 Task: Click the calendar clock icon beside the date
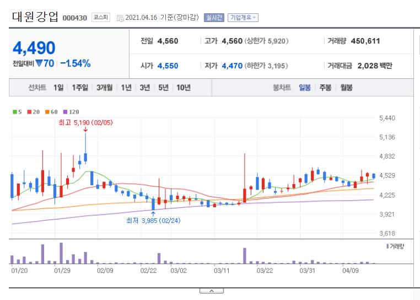pos(120,18)
